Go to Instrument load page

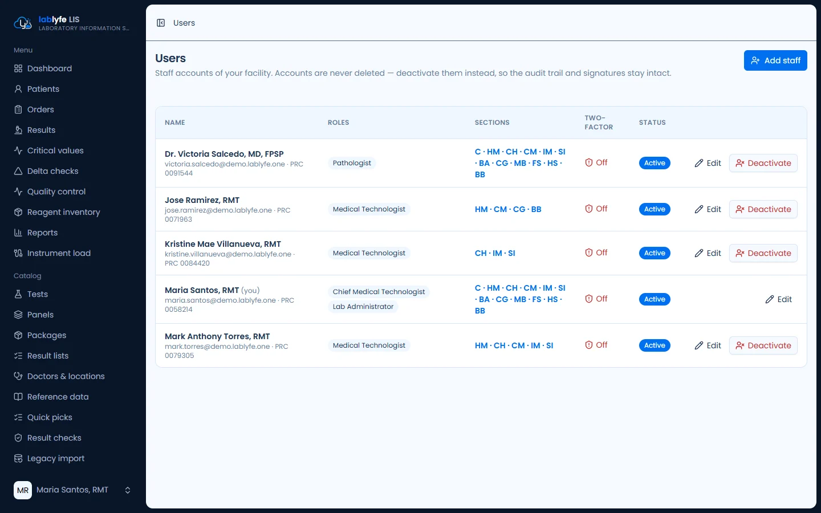73,253
